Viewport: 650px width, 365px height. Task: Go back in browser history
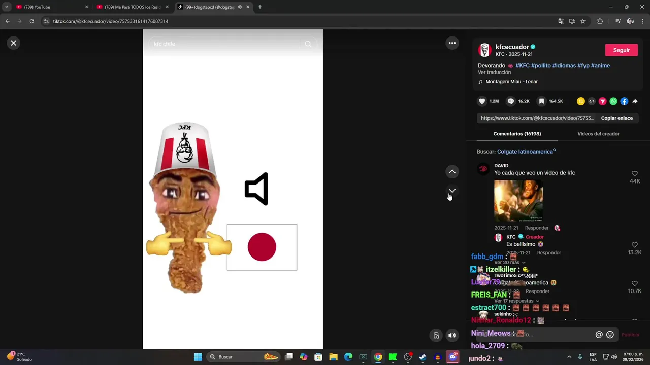click(7, 21)
